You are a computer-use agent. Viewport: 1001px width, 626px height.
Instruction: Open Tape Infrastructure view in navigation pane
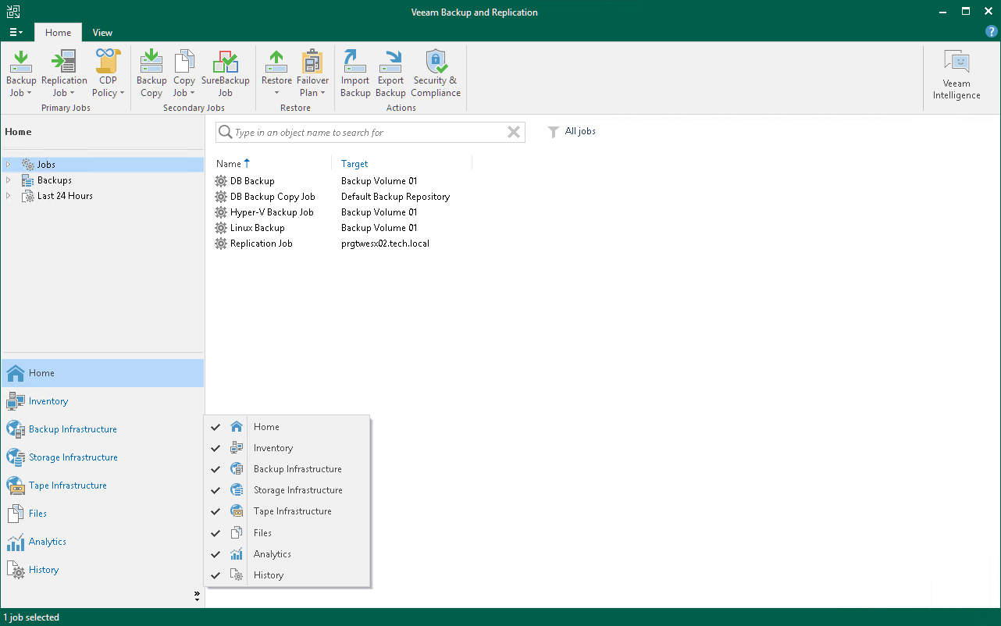tap(102, 486)
